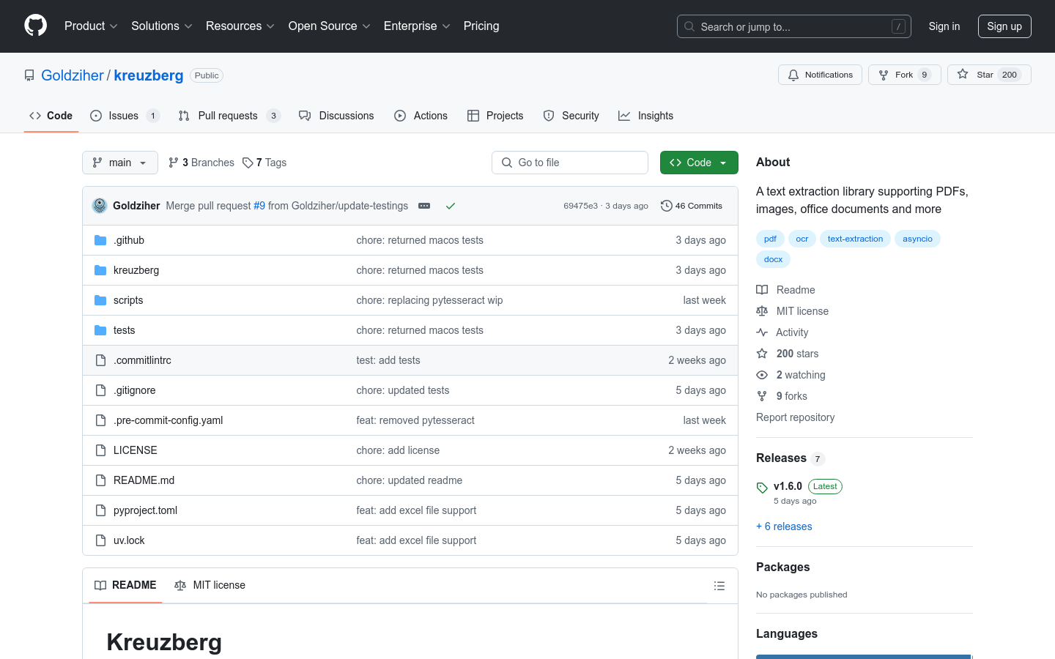View the 2 watching list
Screen dimensions: 1055x659
(791, 375)
